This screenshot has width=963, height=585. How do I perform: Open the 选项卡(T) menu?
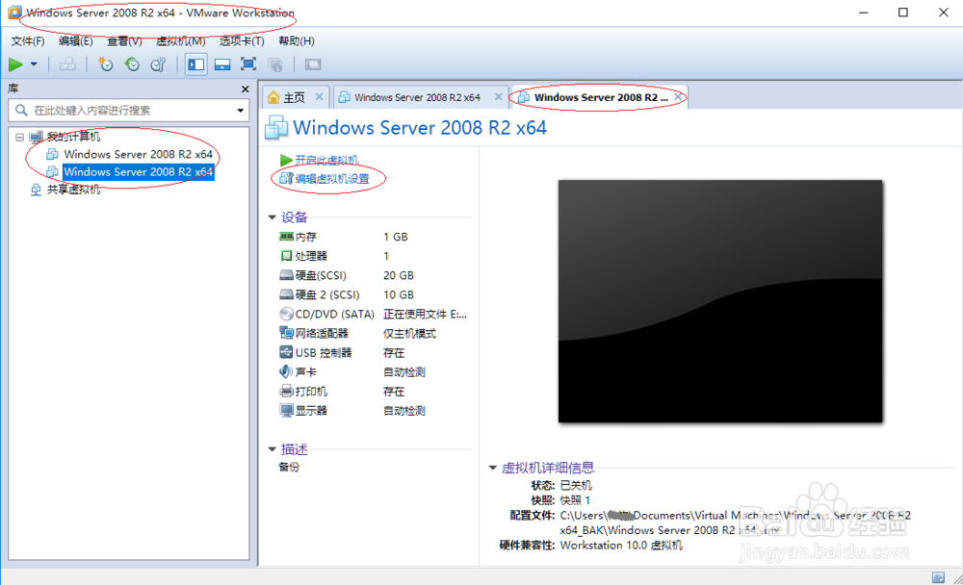pyautogui.click(x=242, y=41)
